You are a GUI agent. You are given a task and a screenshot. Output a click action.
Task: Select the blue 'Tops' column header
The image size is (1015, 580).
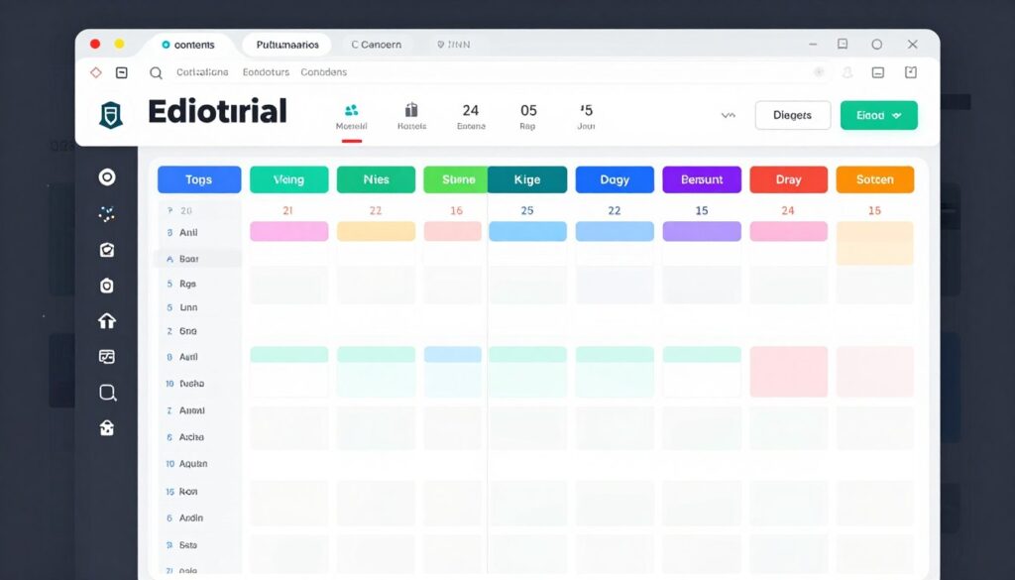[198, 179]
